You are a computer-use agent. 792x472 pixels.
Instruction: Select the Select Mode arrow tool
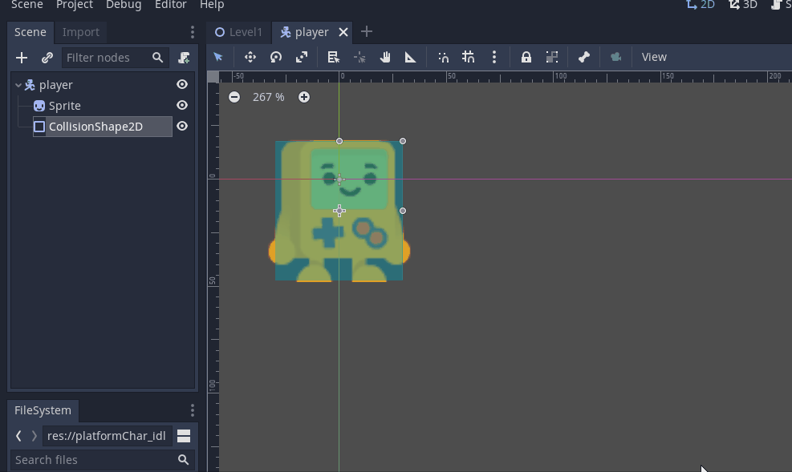click(218, 57)
